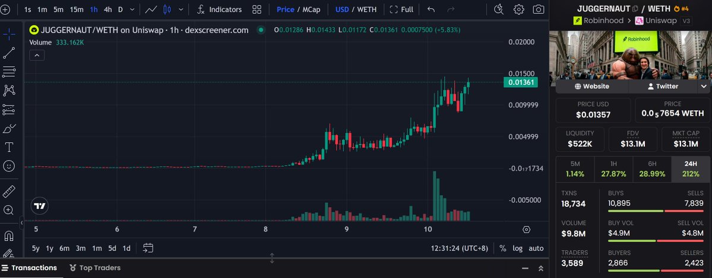712x278 pixels.
Task: Set the interval to D
Action: point(121,9)
